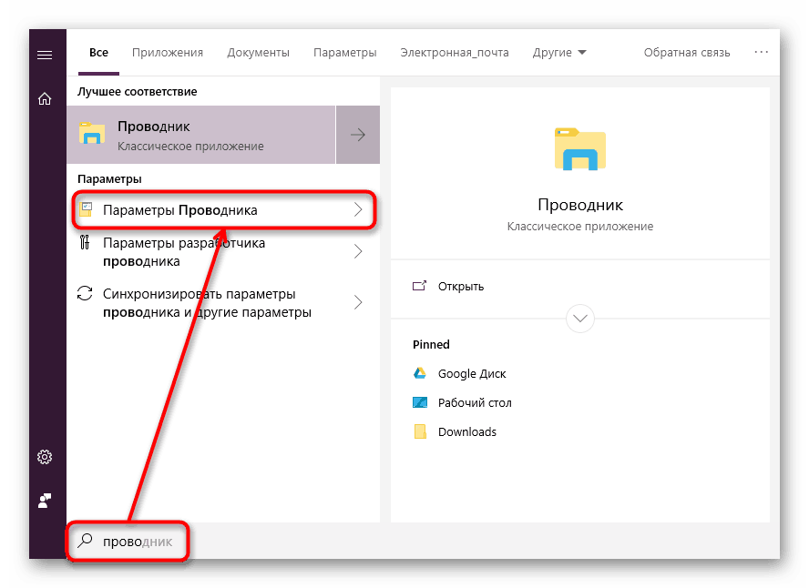Go to Home in the sidebar
This screenshot has width=809, height=588.
pyautogui.click(x=45, y=98)
